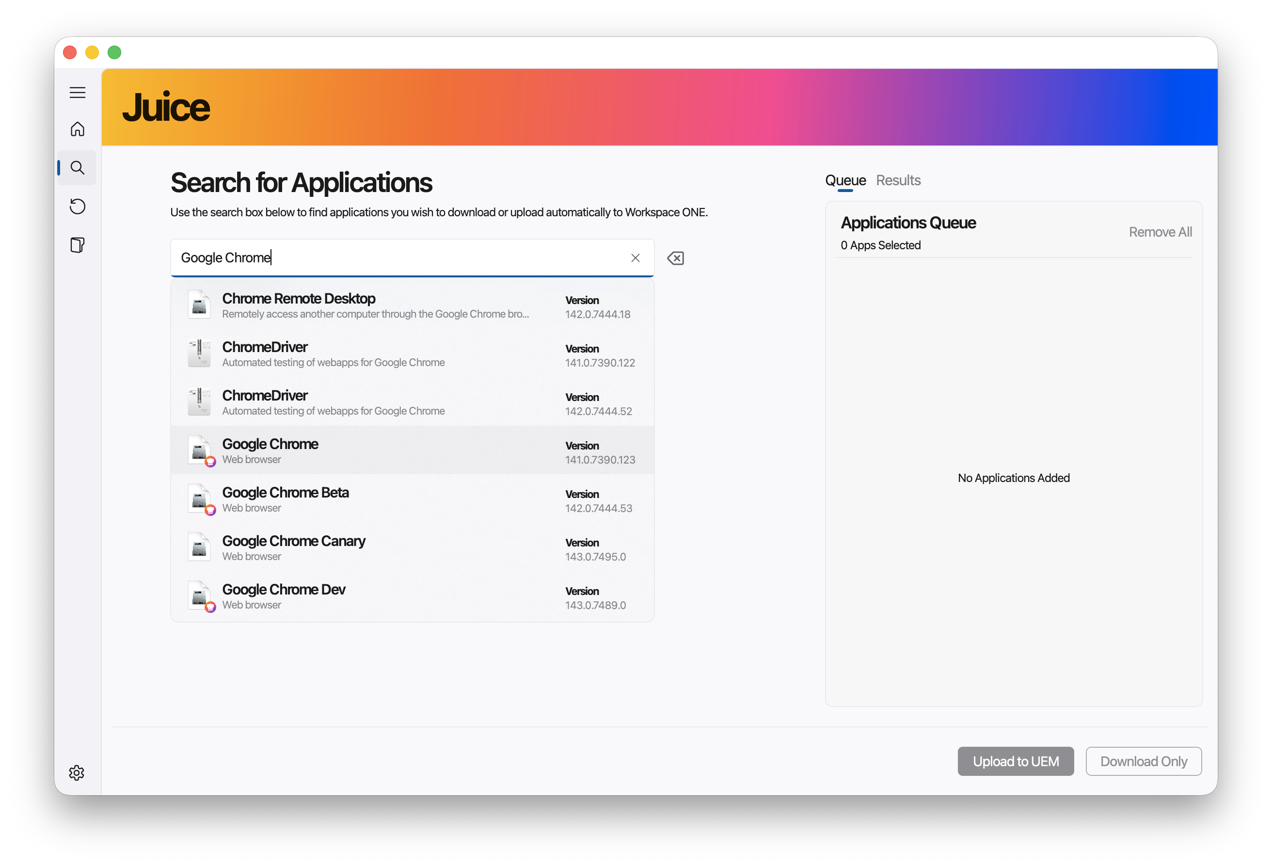Open the history refresh sidebar icon
Image resolution: width=1272 pixels, height=867 pixels.
click(x=77, y=207)
